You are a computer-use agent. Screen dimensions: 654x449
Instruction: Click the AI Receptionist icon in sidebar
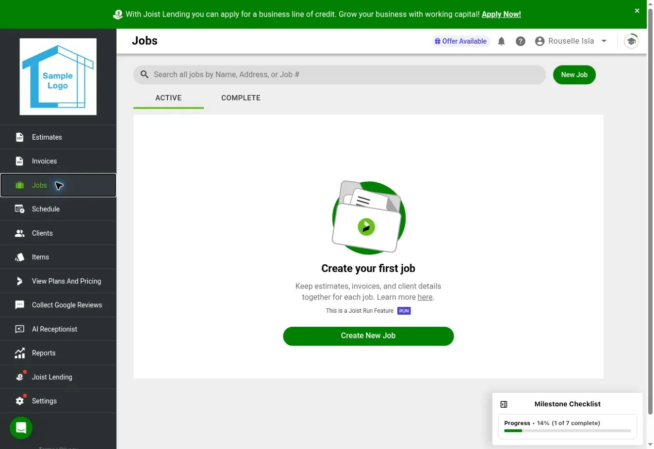[x=19, y=329]
